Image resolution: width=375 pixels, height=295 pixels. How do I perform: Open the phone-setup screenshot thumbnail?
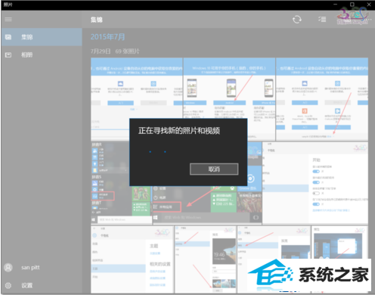click(x=229, y=88)
